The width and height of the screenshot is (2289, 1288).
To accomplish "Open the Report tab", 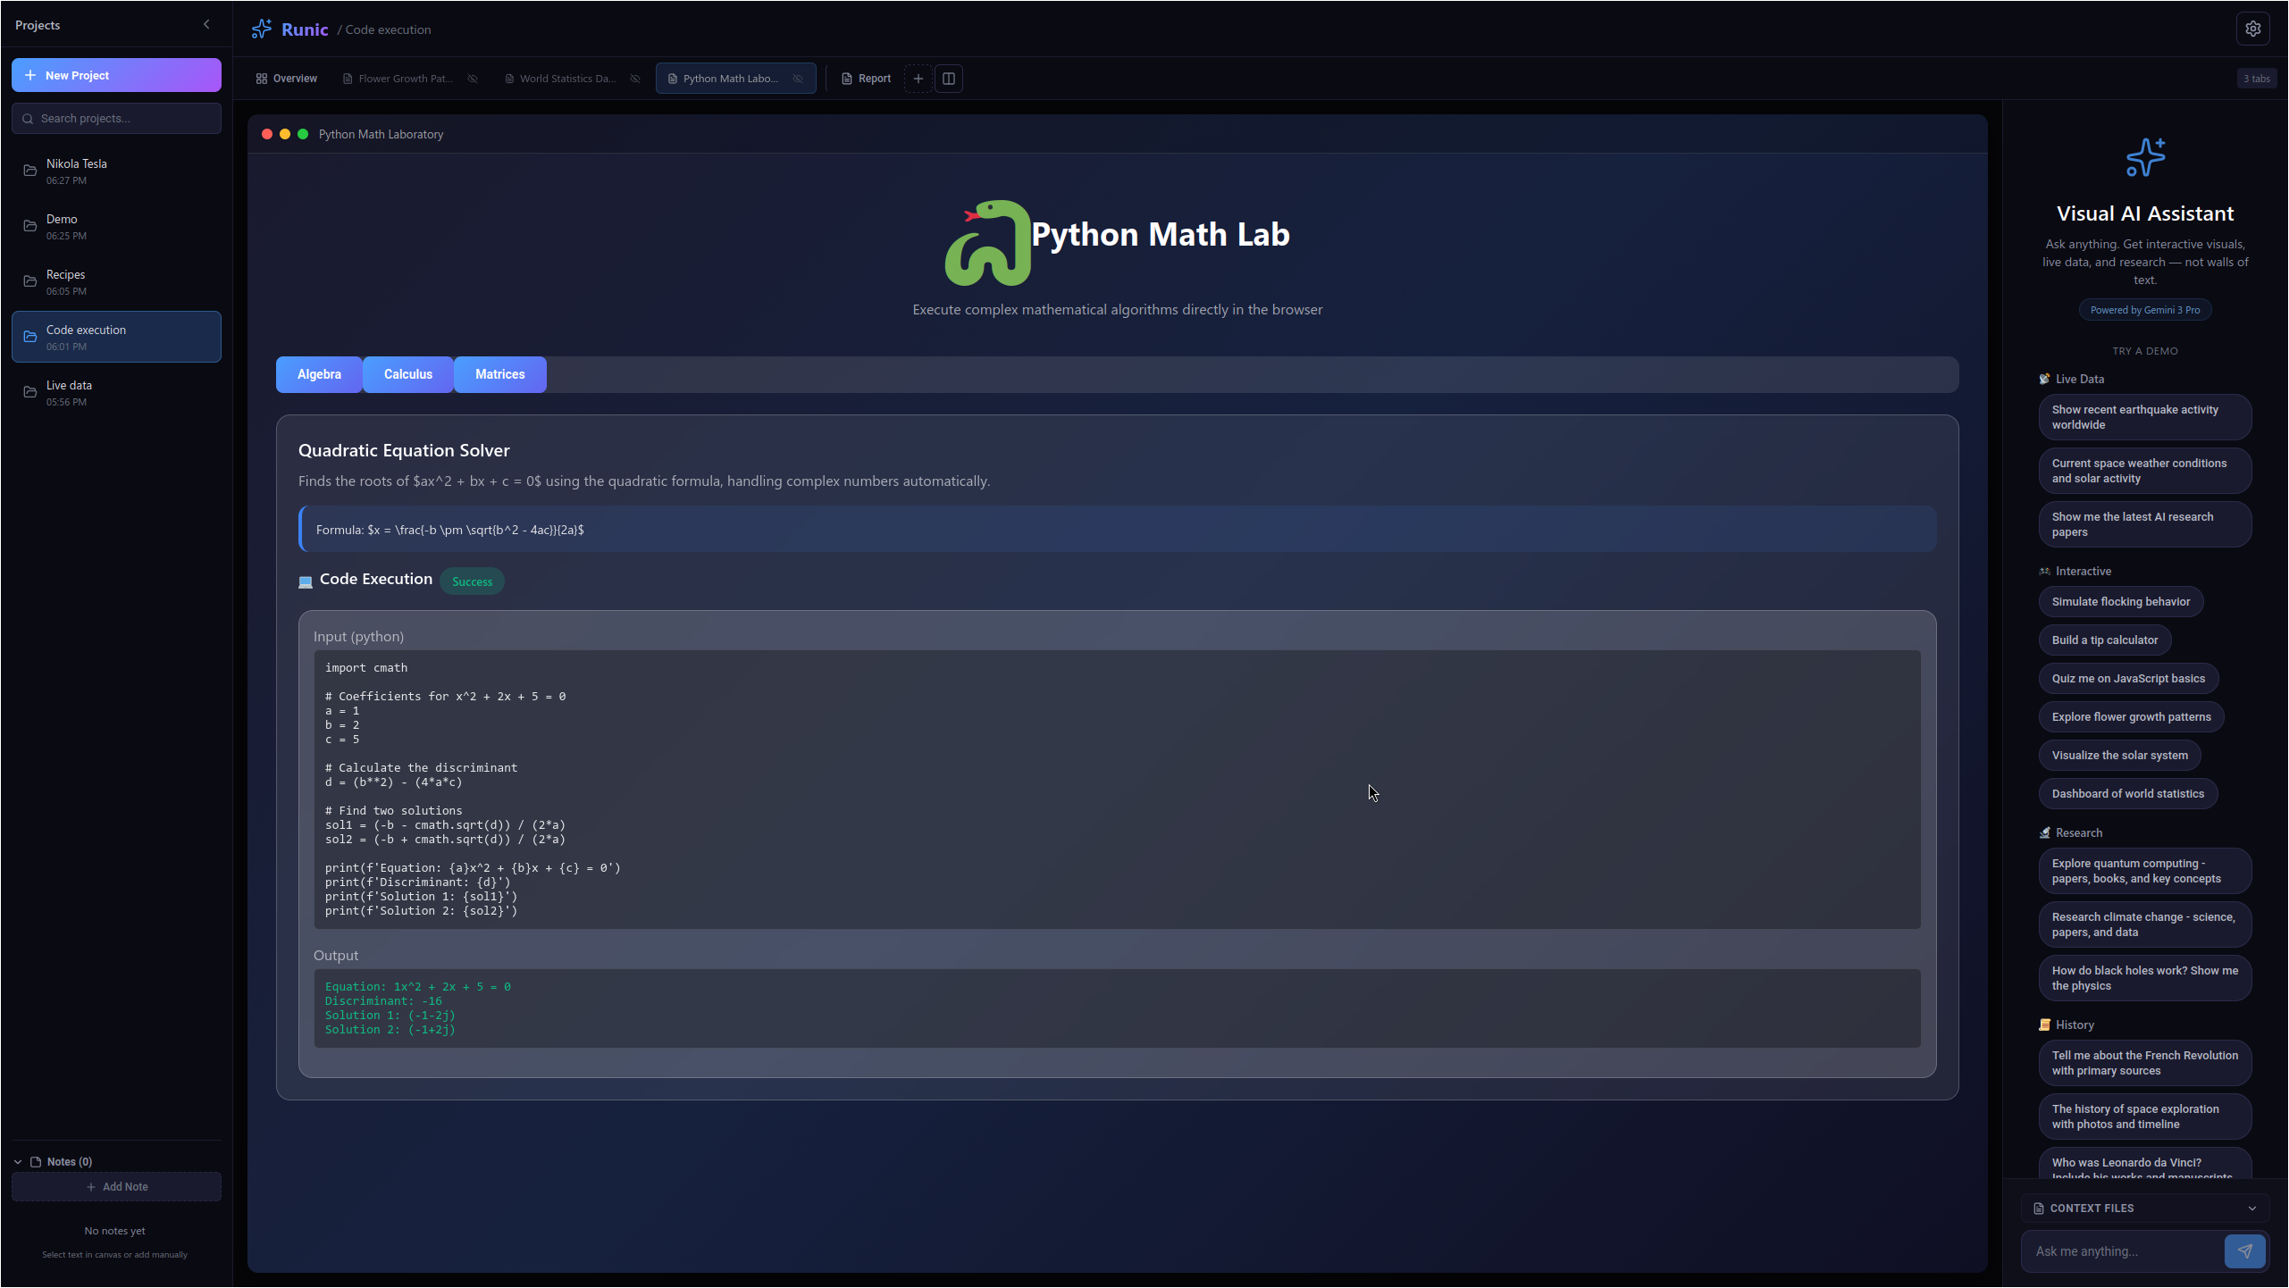I will point(866,79).
